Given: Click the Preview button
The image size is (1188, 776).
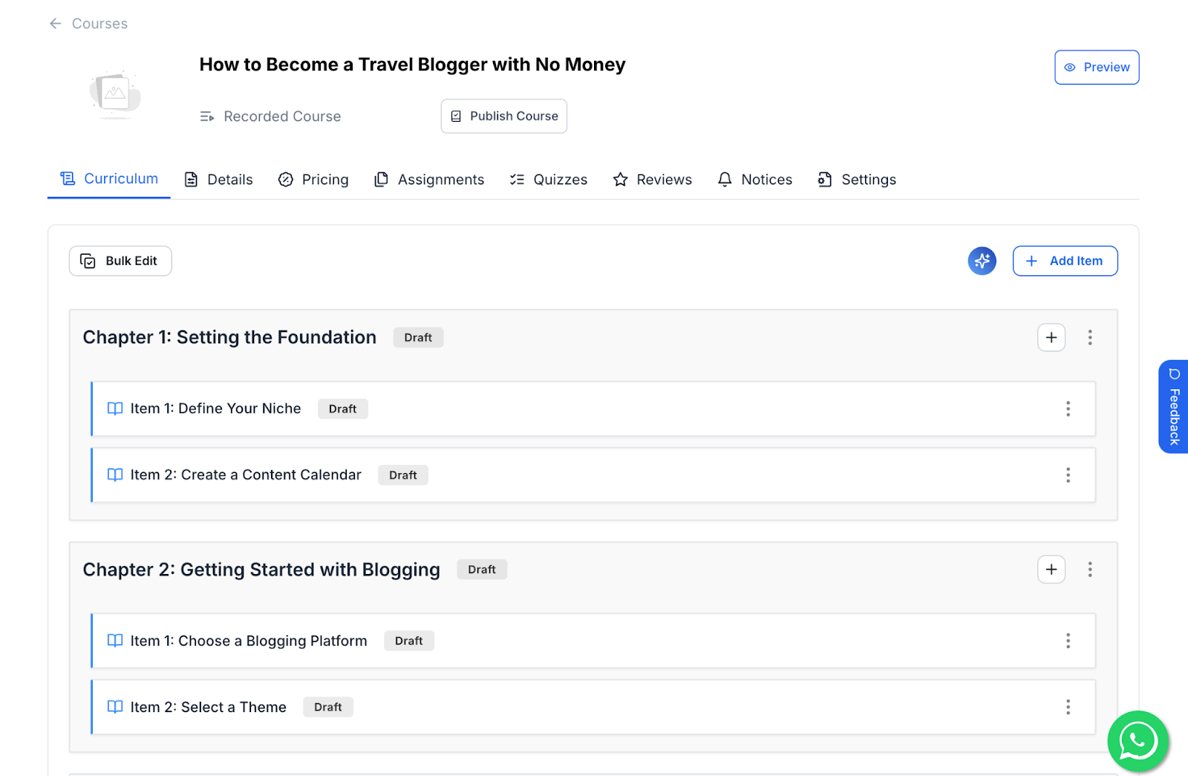Looking at the screenshot, I should click(1097, 67).
